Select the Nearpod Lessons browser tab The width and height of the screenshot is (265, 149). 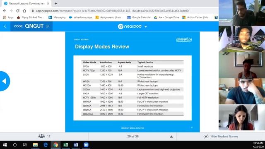[26, 4]
